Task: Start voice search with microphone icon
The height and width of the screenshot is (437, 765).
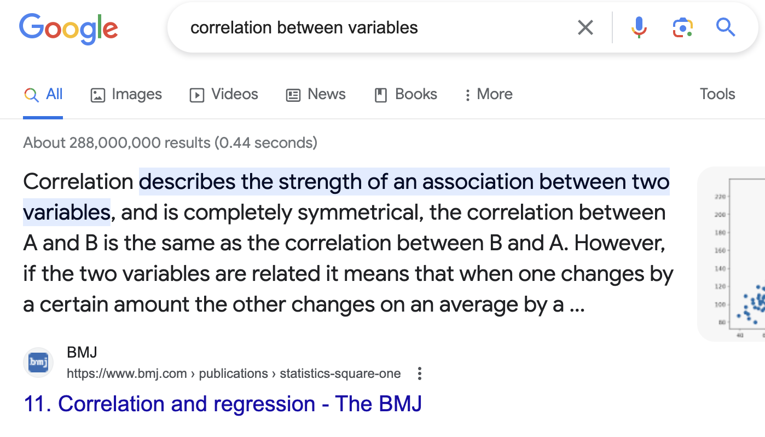Action: [x=639, y=27]
